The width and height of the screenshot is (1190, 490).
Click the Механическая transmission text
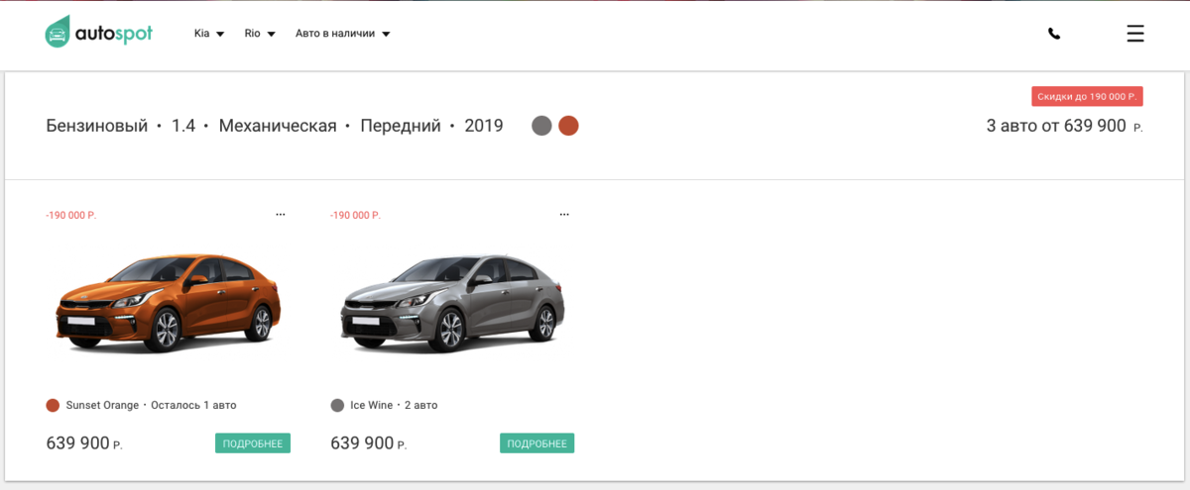278,126
